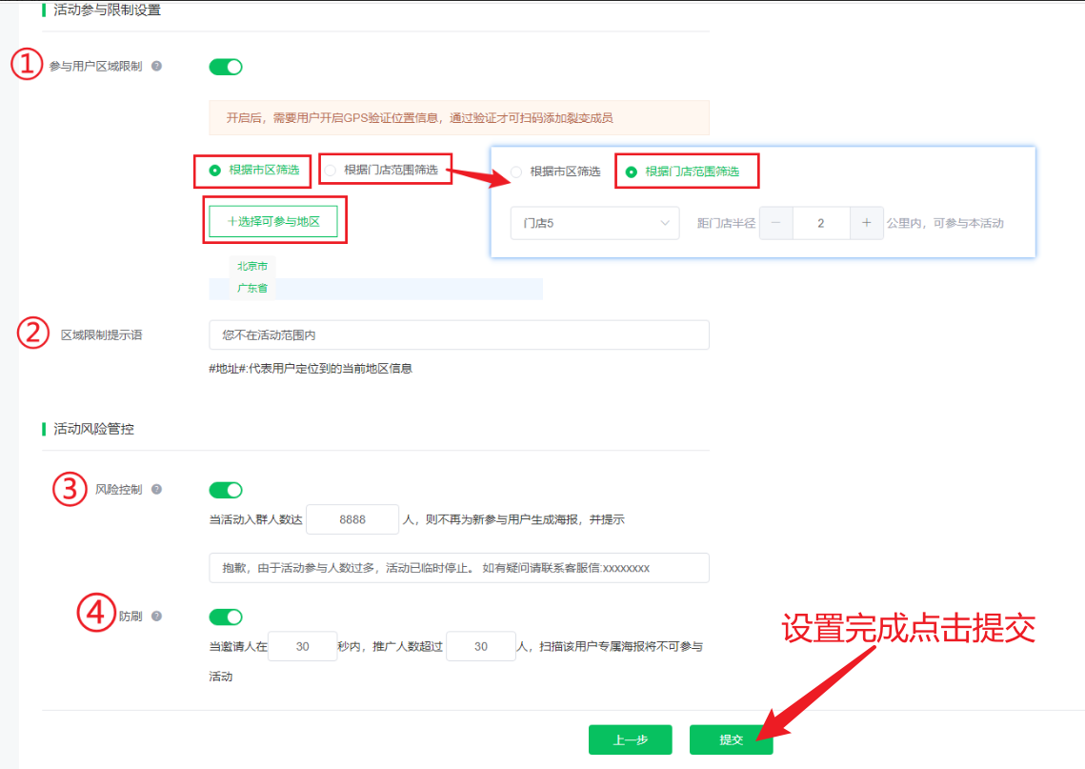Viewport: 1085px width, 769px height.
Task: Select the 广东省 region tag
Action: [x=251, y=286]
